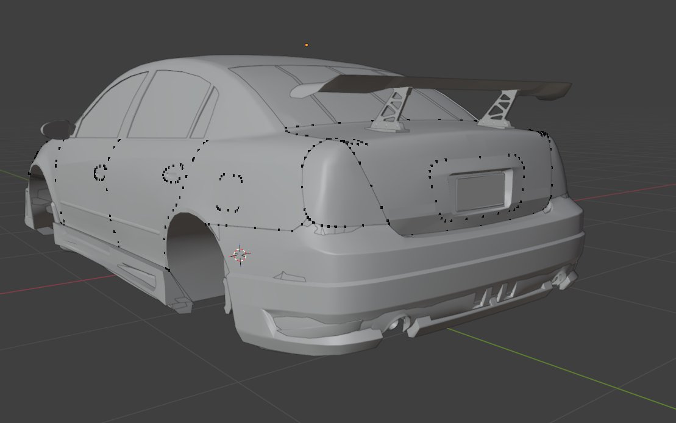This screenshot has height=423, width=676.
Task: Select the left spoiler support bracket
Action: (390, 108)
